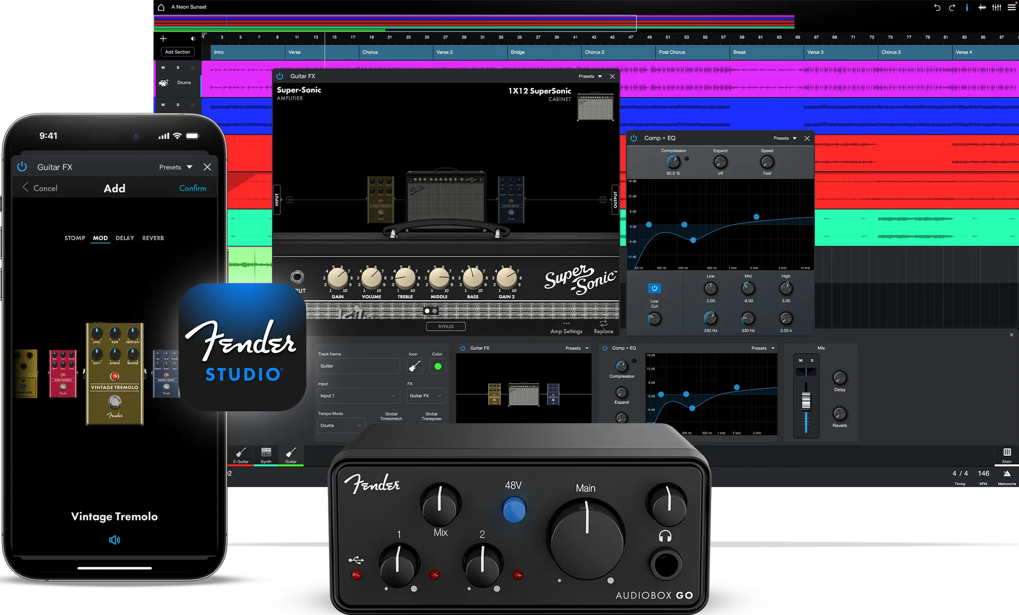Select the Bridge section marker

pyautogui.click(x=544, y=52)
